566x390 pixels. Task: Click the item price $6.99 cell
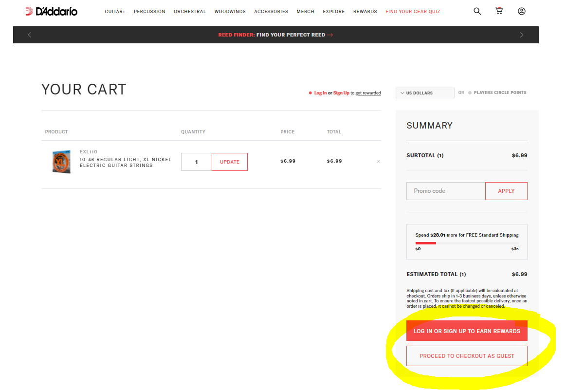[288, 161]
